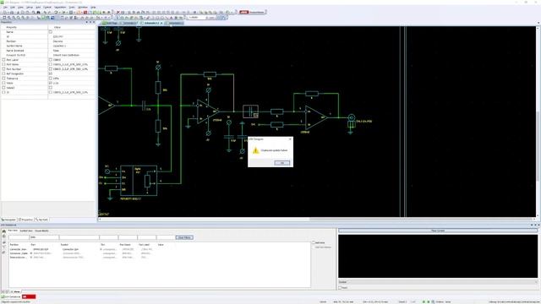Click OK in the warning dialog
Viewport: 541px width, 304px height.
[x=281, y=163]
